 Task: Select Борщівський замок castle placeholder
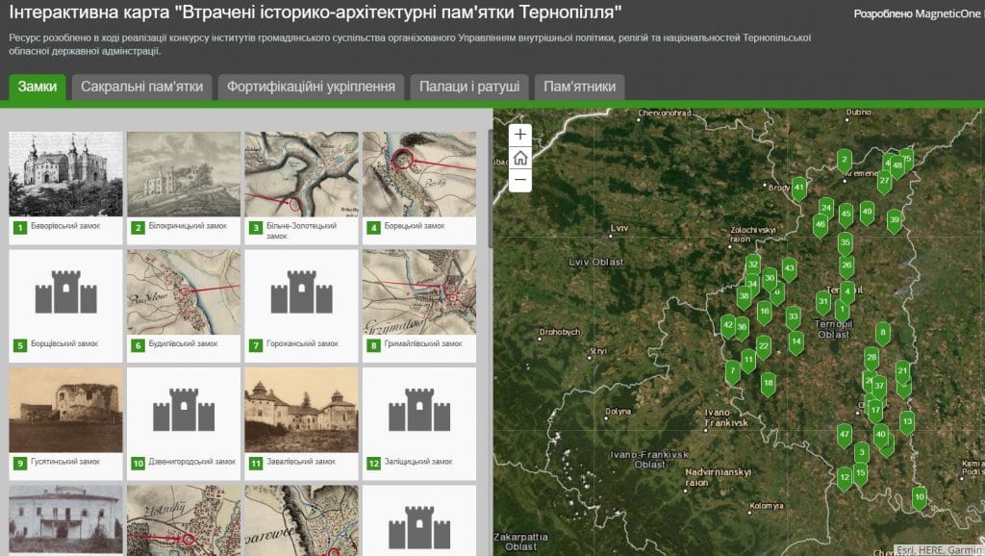click(66, 292)
